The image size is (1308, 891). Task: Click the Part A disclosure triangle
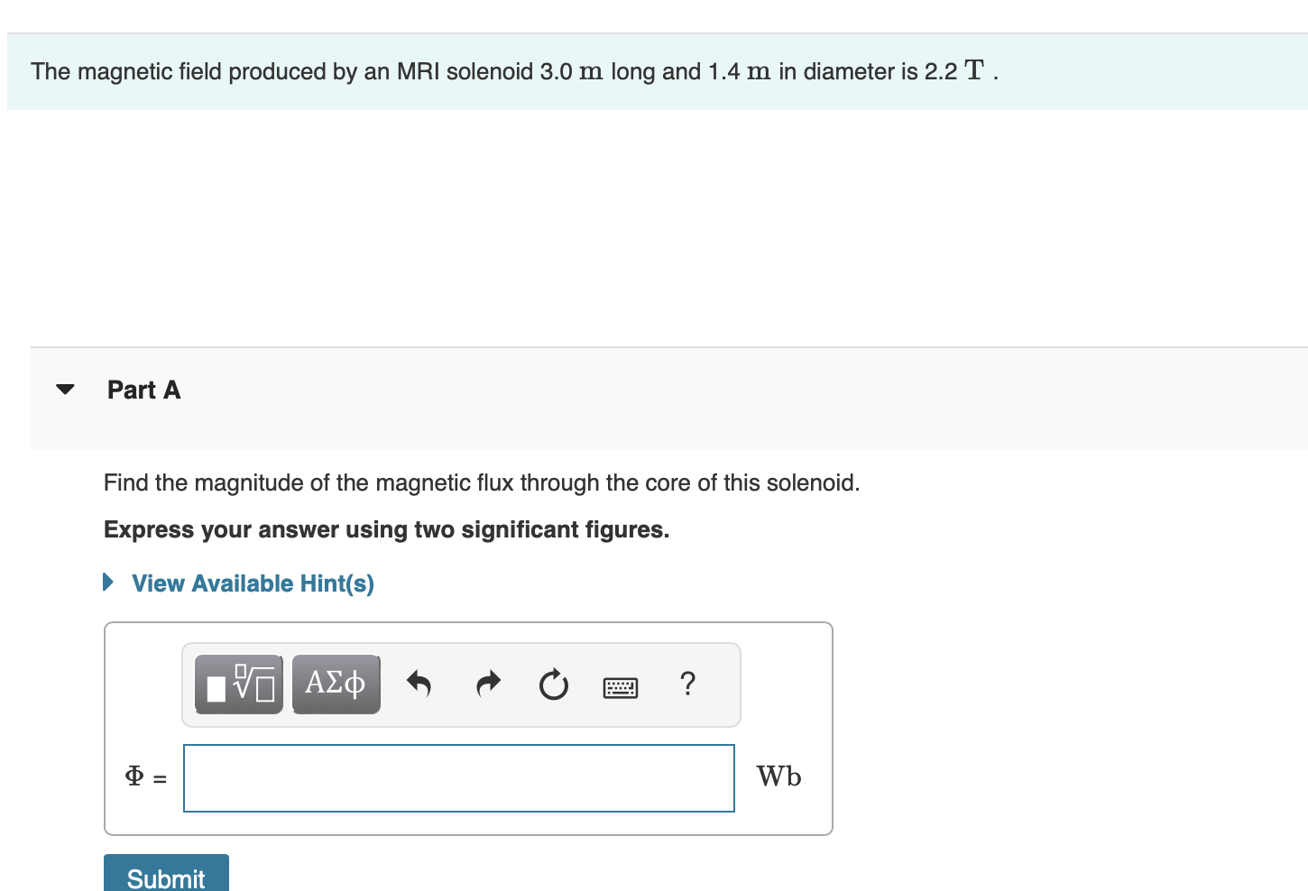click(64, 389)
